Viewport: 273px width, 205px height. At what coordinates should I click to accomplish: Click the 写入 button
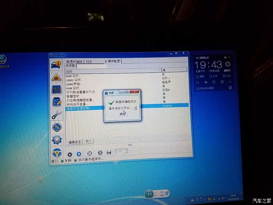coord(89,141)
